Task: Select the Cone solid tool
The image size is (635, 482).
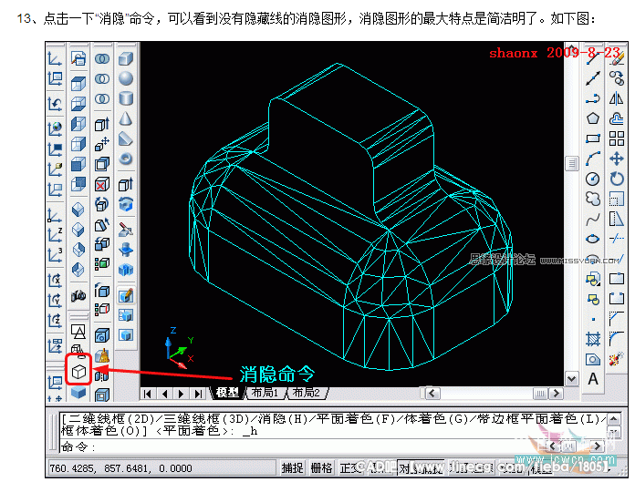Action: 126,118
